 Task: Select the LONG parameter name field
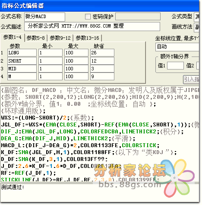pyautogui.click(x=22, y=53)
